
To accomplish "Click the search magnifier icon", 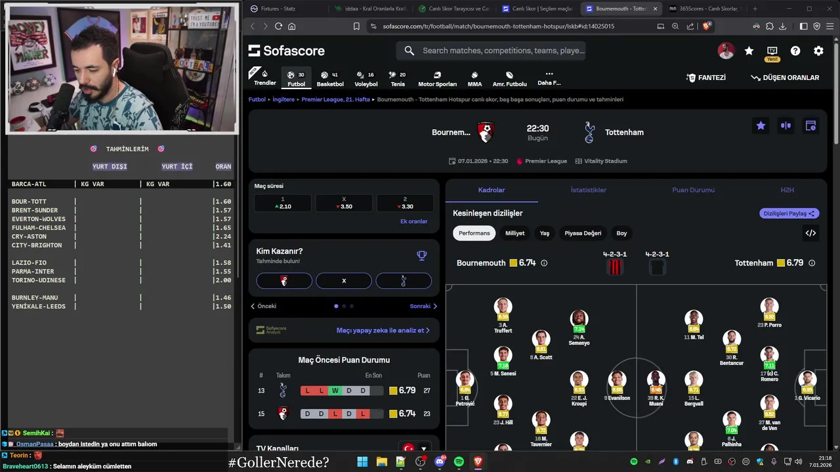I will click(x=409, y=50).
